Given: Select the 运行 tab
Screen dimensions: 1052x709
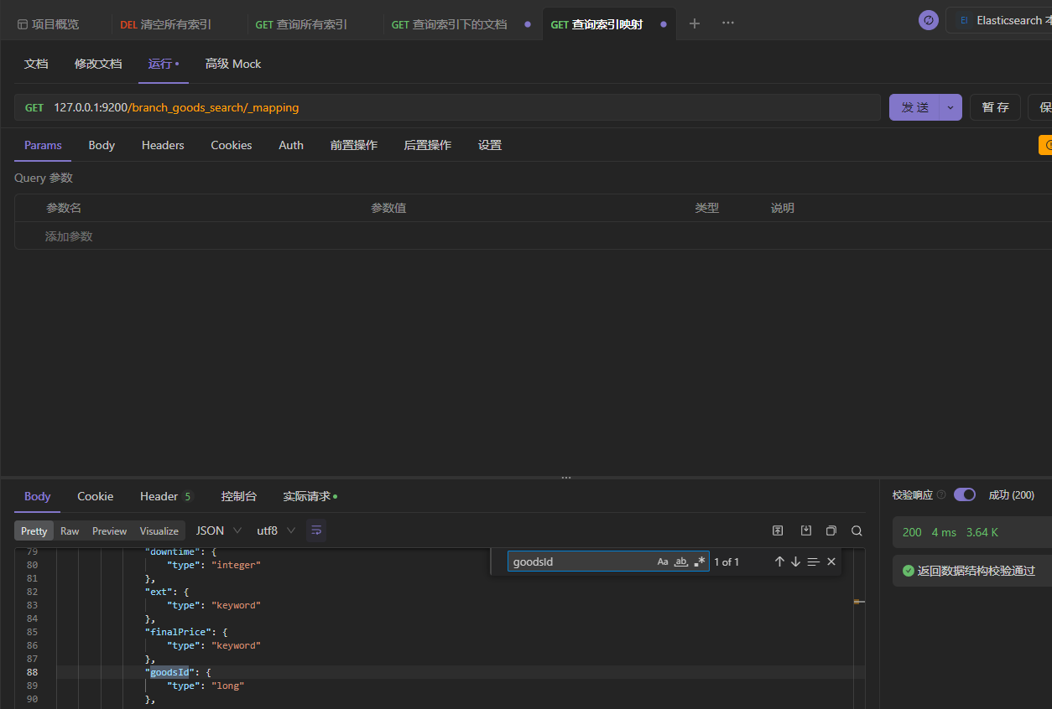Looking at the screenshot, I should 163,64.
